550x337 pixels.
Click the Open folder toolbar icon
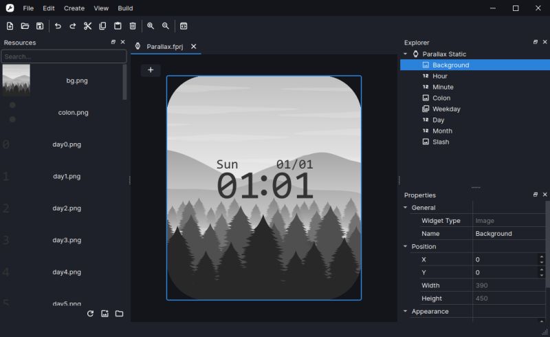point(25,26)
